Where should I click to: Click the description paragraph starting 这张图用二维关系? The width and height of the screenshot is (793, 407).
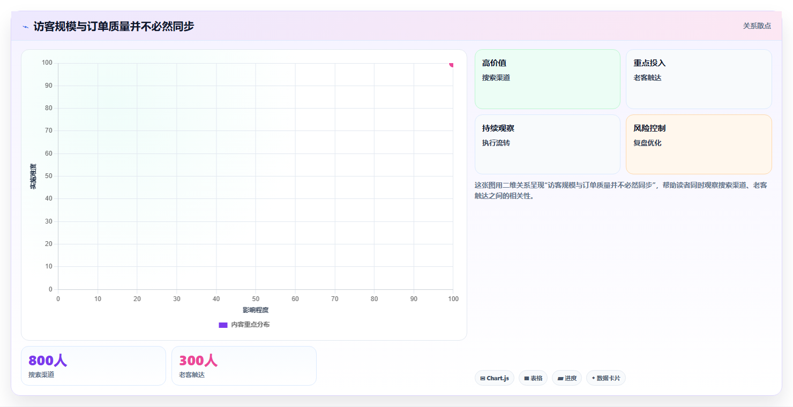[x=621, y=190]
